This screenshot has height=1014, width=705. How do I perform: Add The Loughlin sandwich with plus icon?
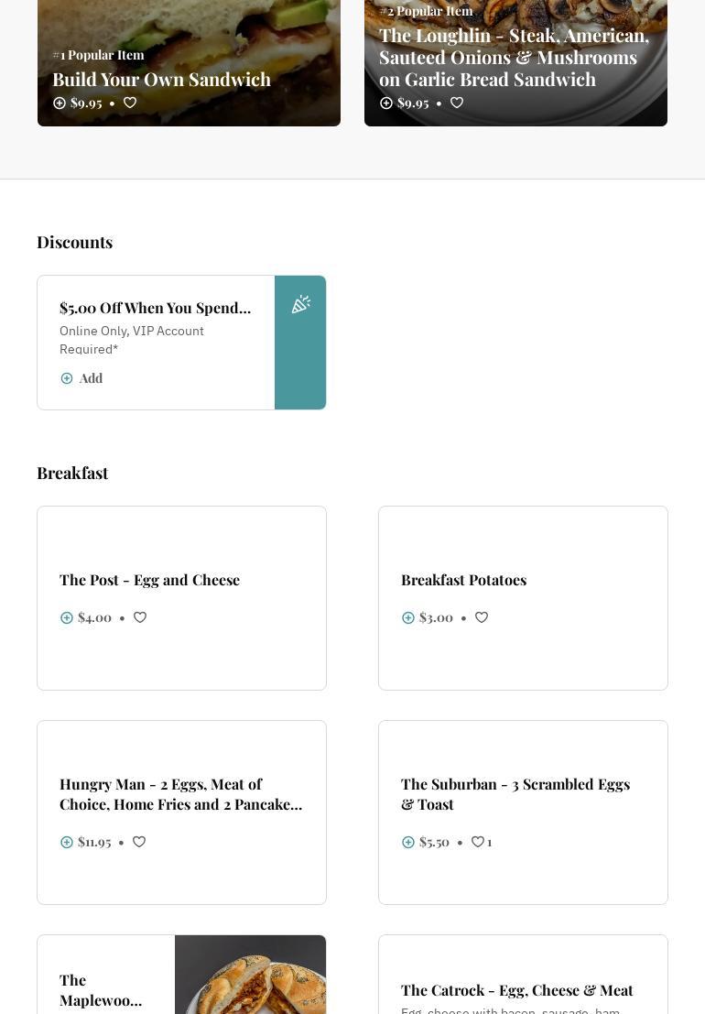[x=386, y=104]
